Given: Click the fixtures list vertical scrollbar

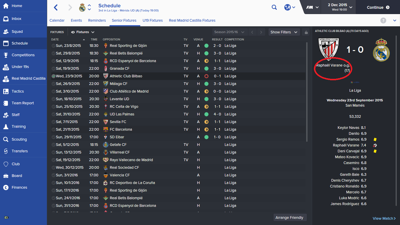Looking at the screenshot, I should [x=307, y=91].
